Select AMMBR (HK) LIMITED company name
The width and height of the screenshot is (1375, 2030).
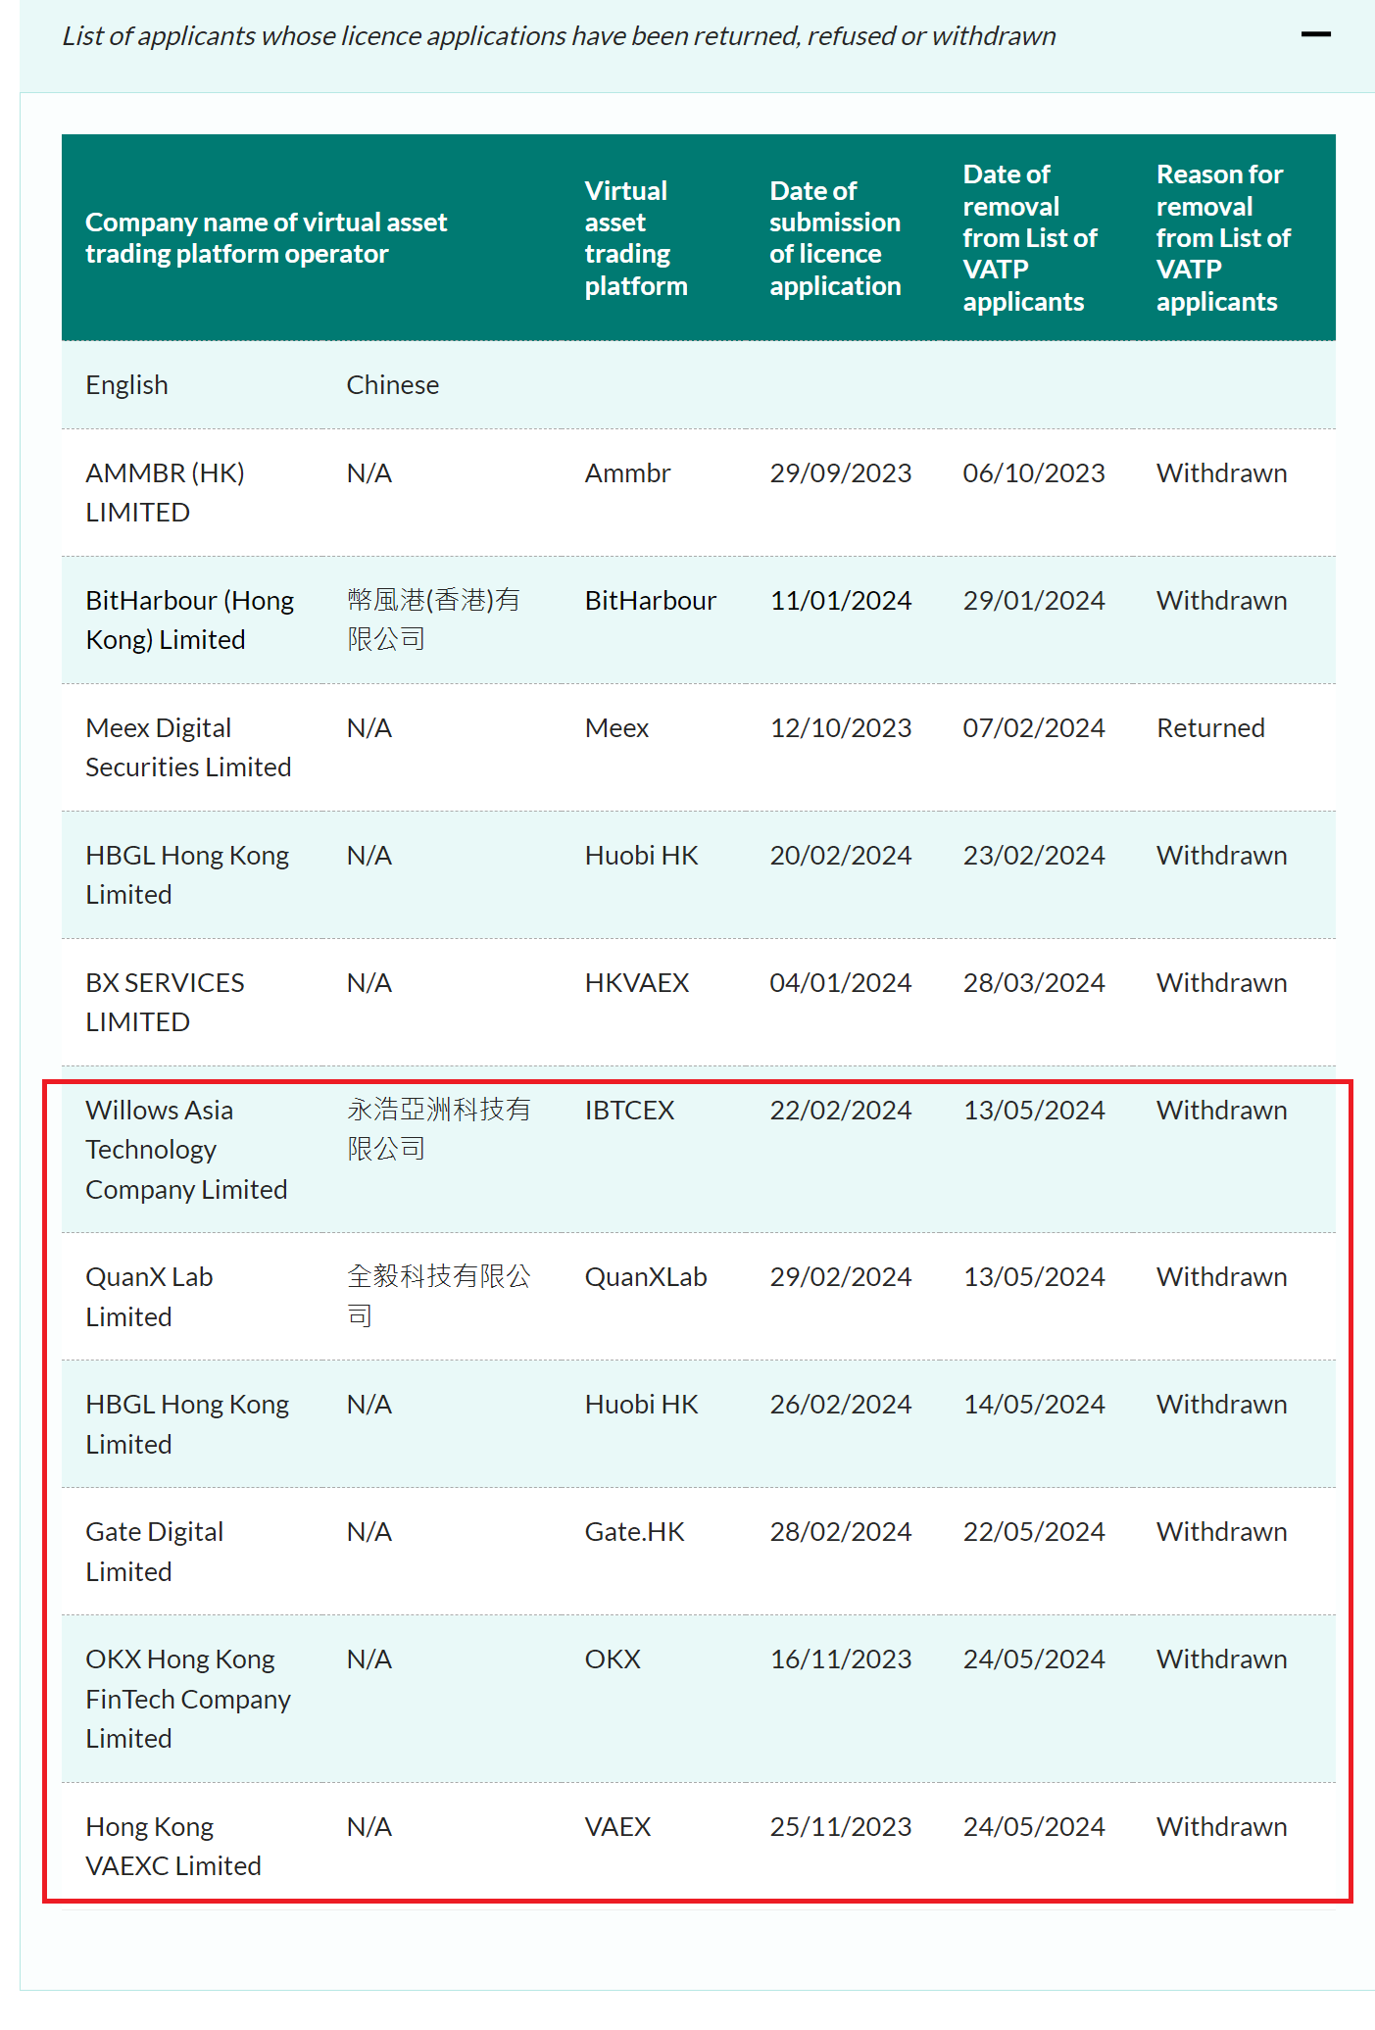pyautogui.click(x=165, y=492)
